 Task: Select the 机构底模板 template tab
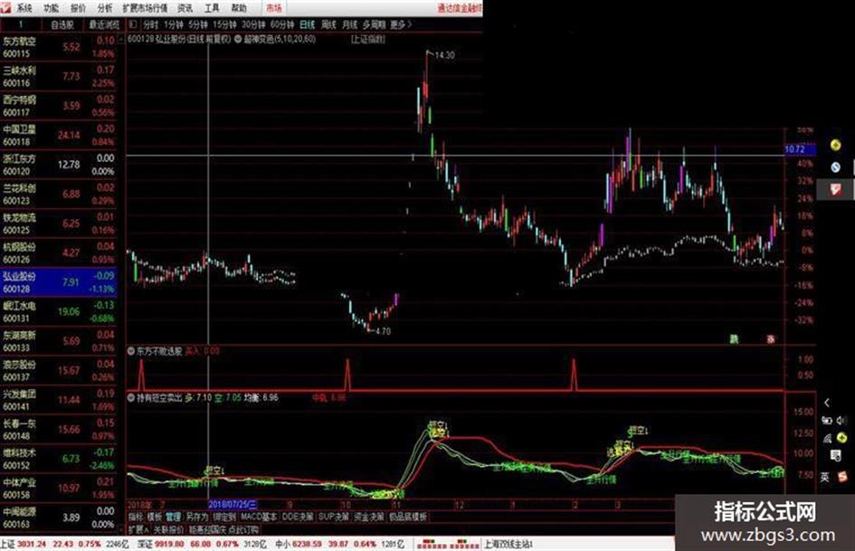(408, 516)
